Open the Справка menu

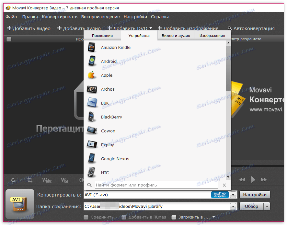[160, 17]
